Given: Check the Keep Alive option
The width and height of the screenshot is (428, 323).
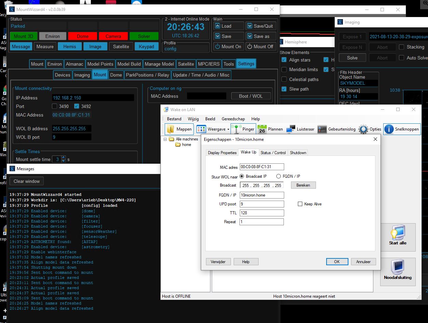Looking at the screenshot, I should tap(300, 204).
